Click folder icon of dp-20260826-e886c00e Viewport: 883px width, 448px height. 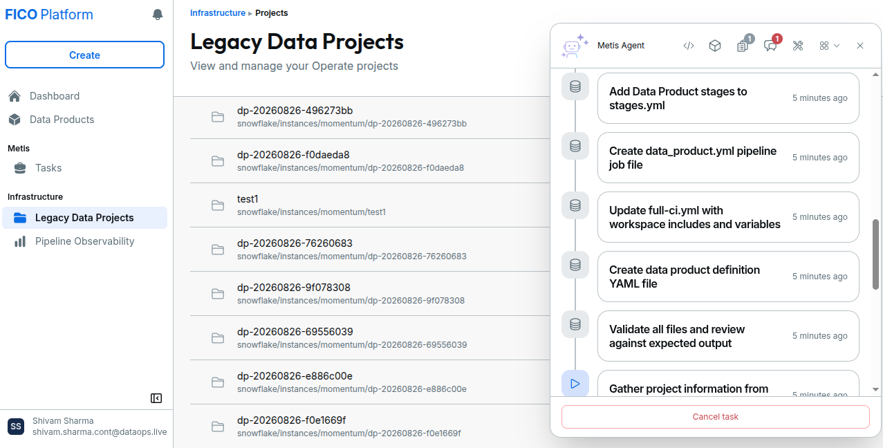point(218,382)
